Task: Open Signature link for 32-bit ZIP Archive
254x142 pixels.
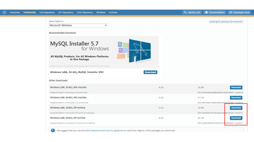Action: (x=239, y=113)
